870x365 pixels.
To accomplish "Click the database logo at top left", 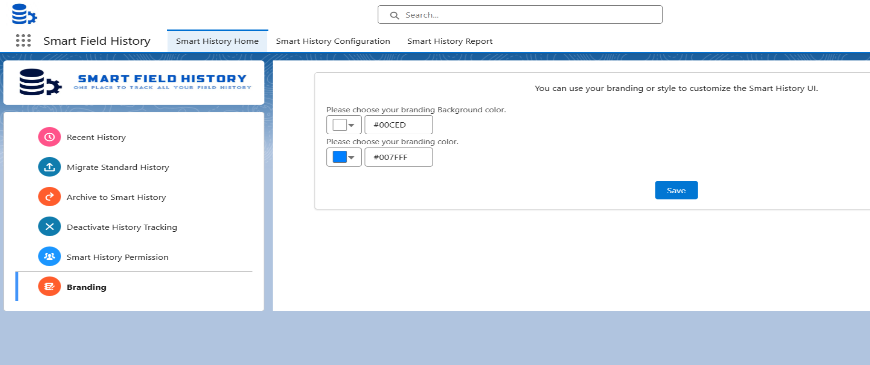I will click(x=24, y=14).
